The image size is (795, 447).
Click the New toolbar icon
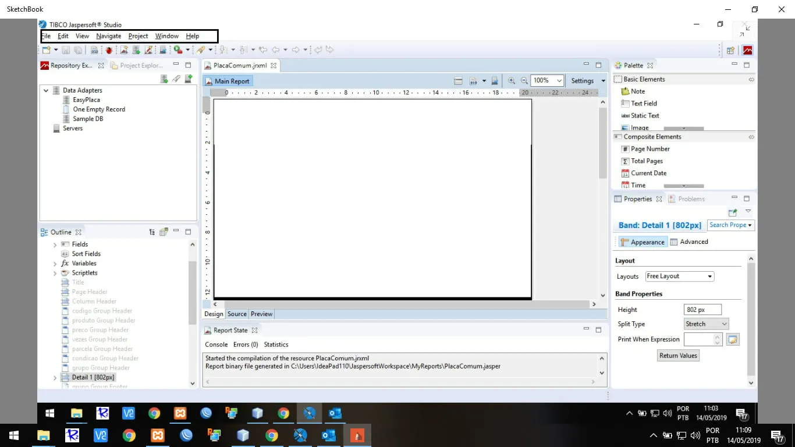point(47,50)
